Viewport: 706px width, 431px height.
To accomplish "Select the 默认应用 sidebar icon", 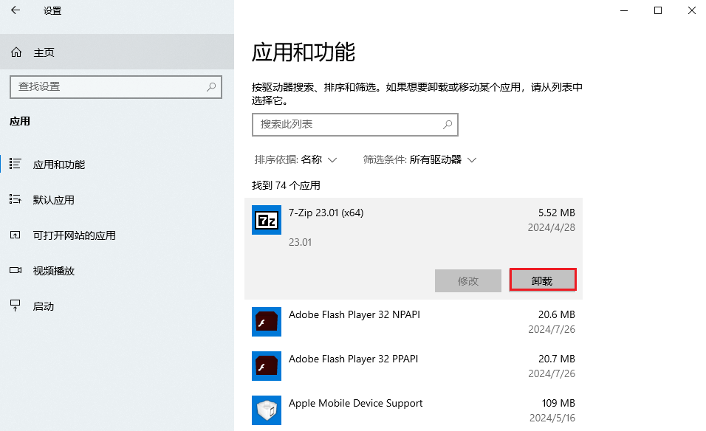I will coord(16,199).
